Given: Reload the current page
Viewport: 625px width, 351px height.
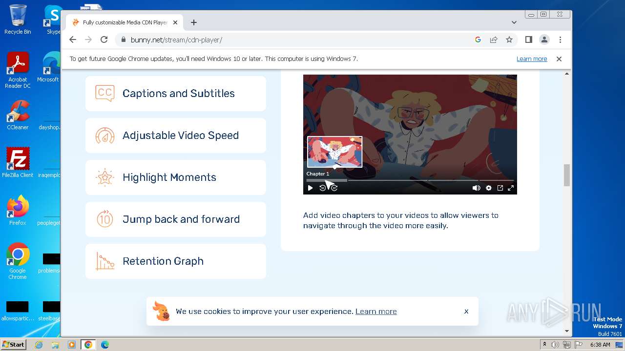Looking at the screenshot, I should click(x=104, y=39).
